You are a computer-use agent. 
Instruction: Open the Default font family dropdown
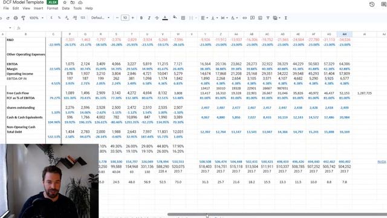[100, 18]
